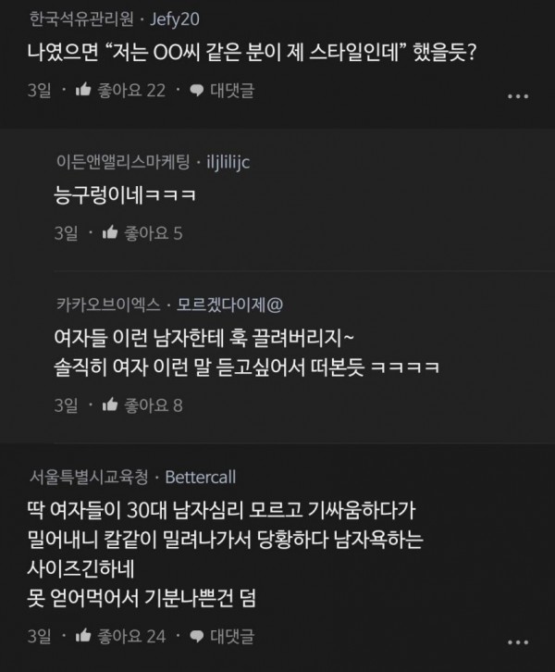Click the 서울특별시교육청 company name

89,477
